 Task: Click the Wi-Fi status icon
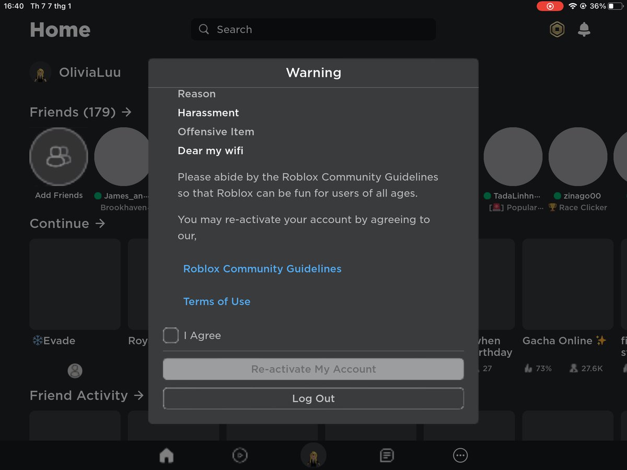pos(573,6)
